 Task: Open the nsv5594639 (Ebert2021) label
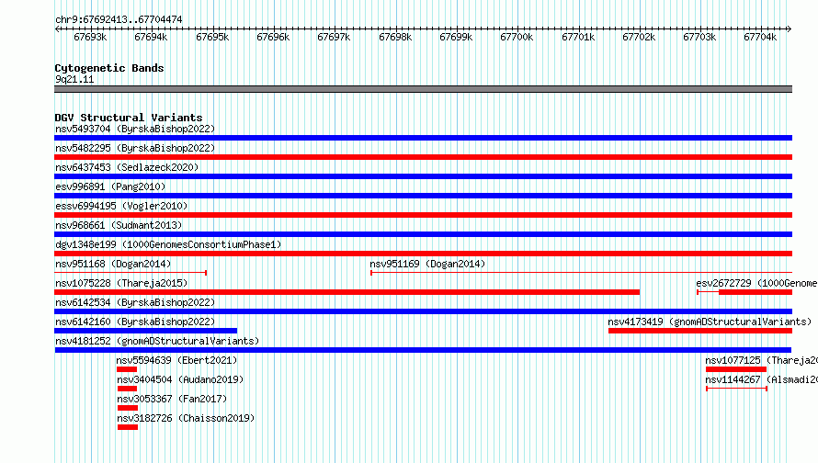tap(176, 360)
